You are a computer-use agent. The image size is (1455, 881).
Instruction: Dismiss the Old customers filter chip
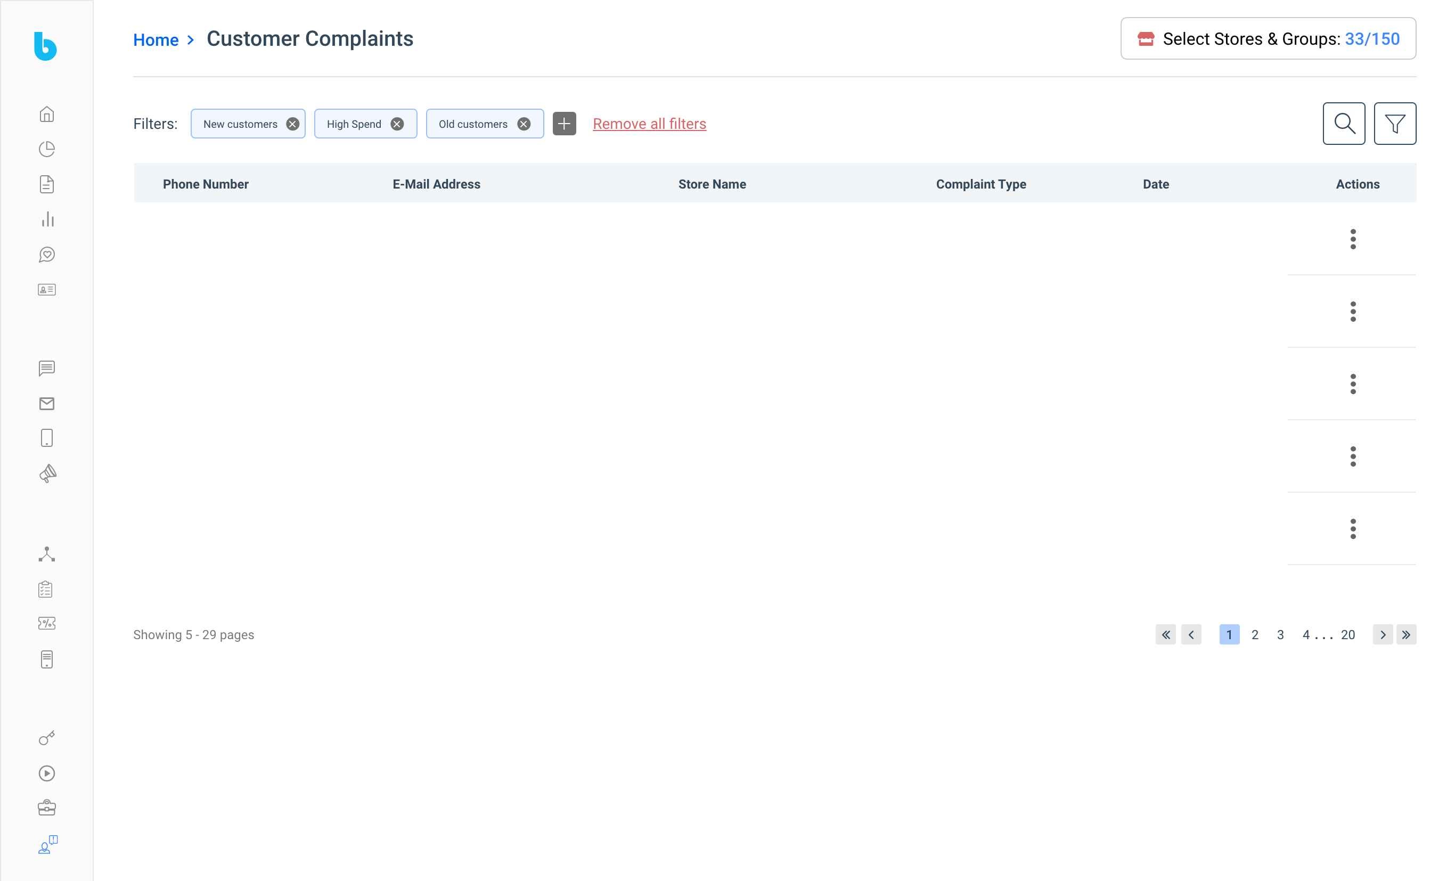[x=524, y=124]
